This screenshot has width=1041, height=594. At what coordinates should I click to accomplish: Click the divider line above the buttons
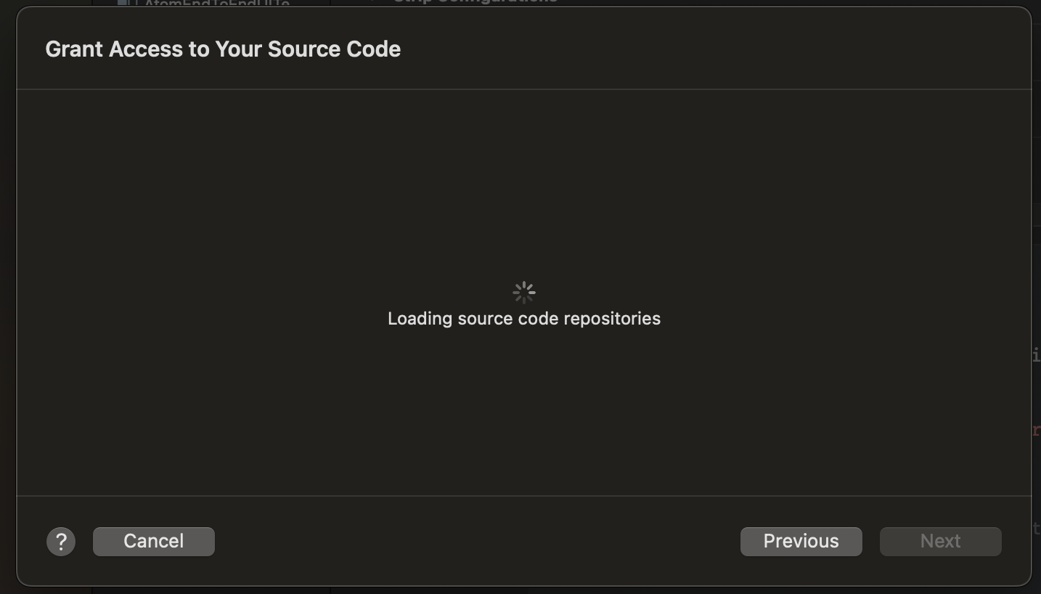tap(524, 496)
